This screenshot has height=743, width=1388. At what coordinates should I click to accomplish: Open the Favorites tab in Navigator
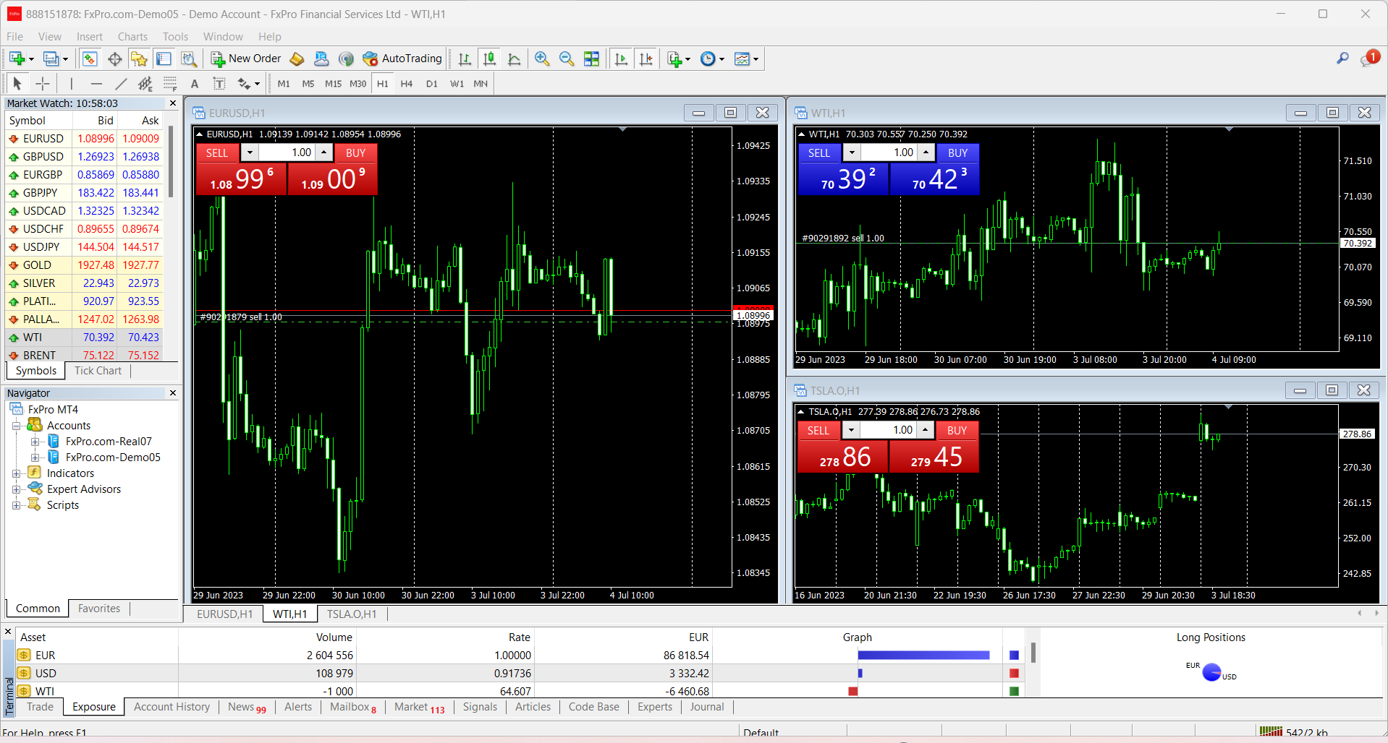click(x=99, y=609)
